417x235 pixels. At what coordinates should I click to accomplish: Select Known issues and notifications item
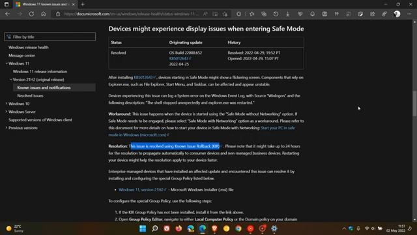pyautogui.click(x=44, y=87)
